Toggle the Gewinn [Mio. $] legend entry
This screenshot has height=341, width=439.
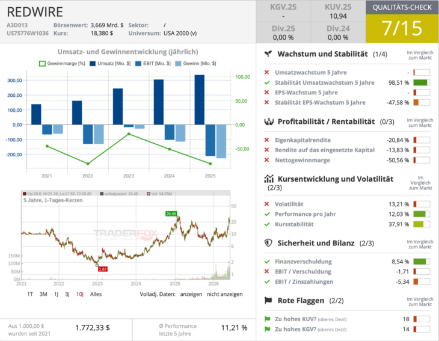point(195,64)
